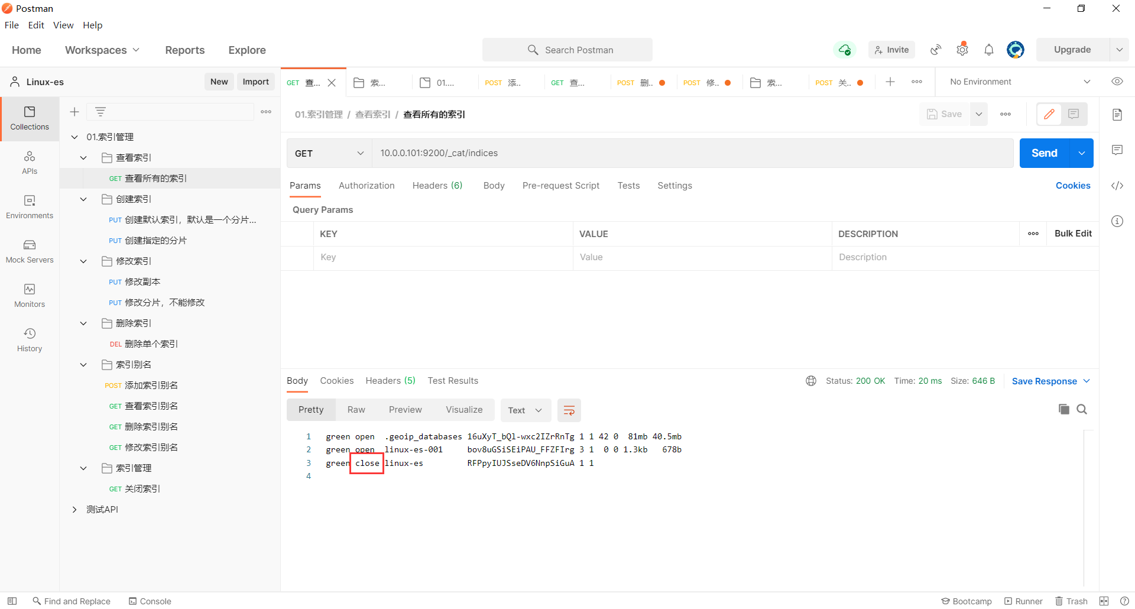Collapse the 创建索引 folder
1135x609 pixels.
tap(83, 199)
